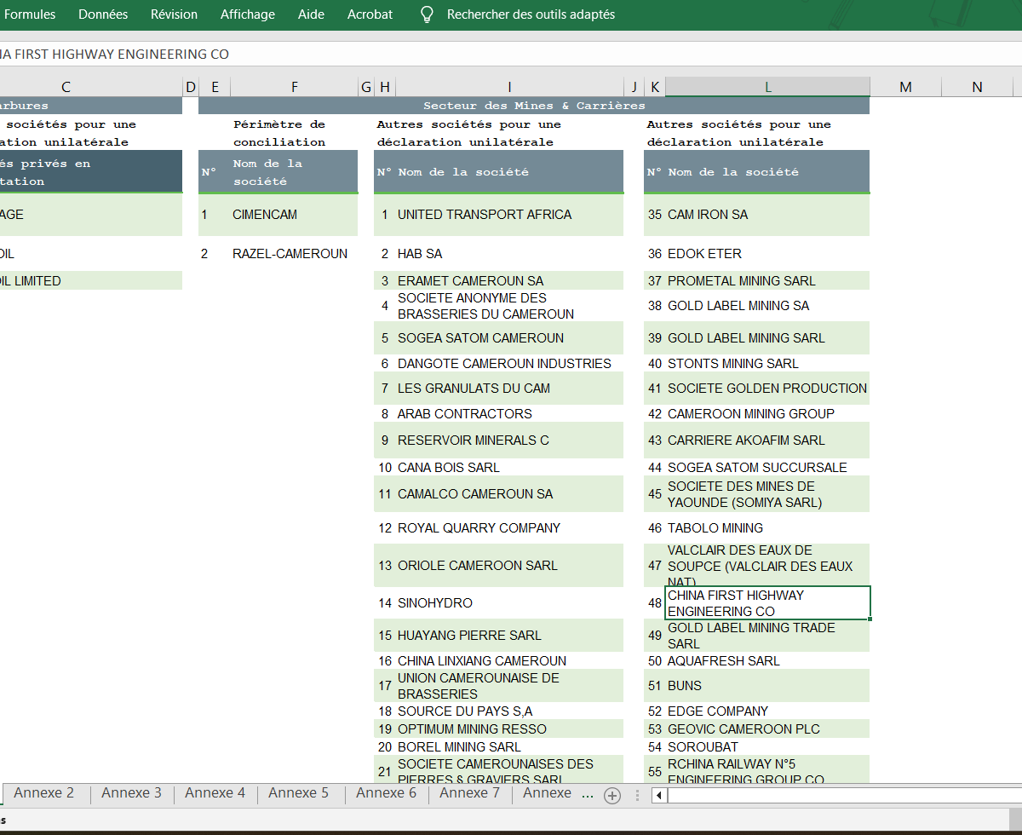This screenshot has height=835, width=1022.
Task: Select the SINOHYDRO cell
Action: coord(509,603)
